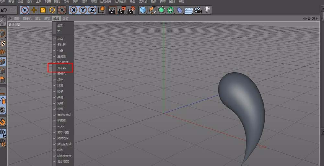Toggle the X axis lock icon
This screenshot has width=324, height=166.
(x=74, y=10)
